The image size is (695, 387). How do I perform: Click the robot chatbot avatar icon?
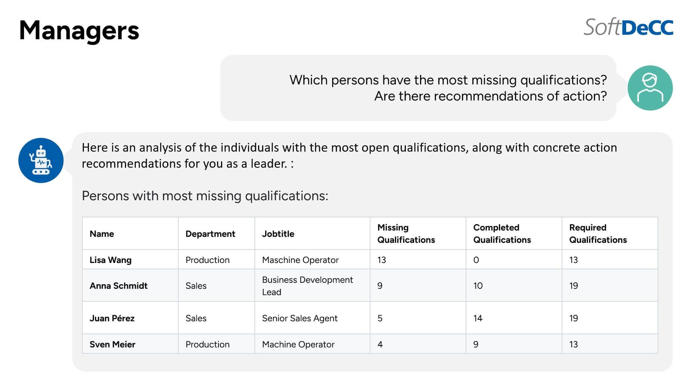pos(41,160)
